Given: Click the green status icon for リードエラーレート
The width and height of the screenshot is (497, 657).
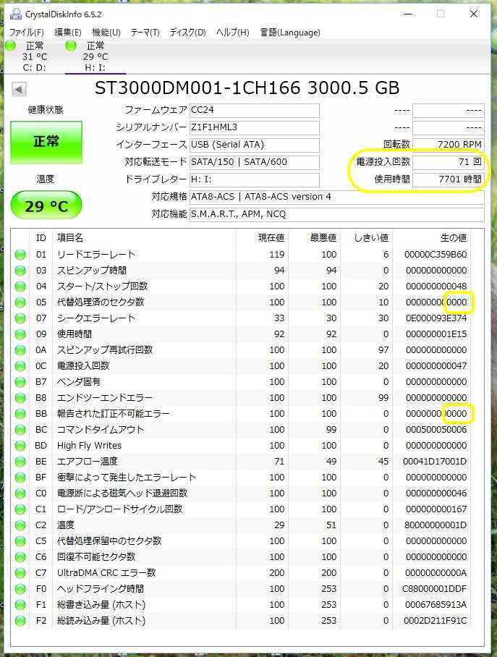Looking at the screenshot, I should 20,255.
